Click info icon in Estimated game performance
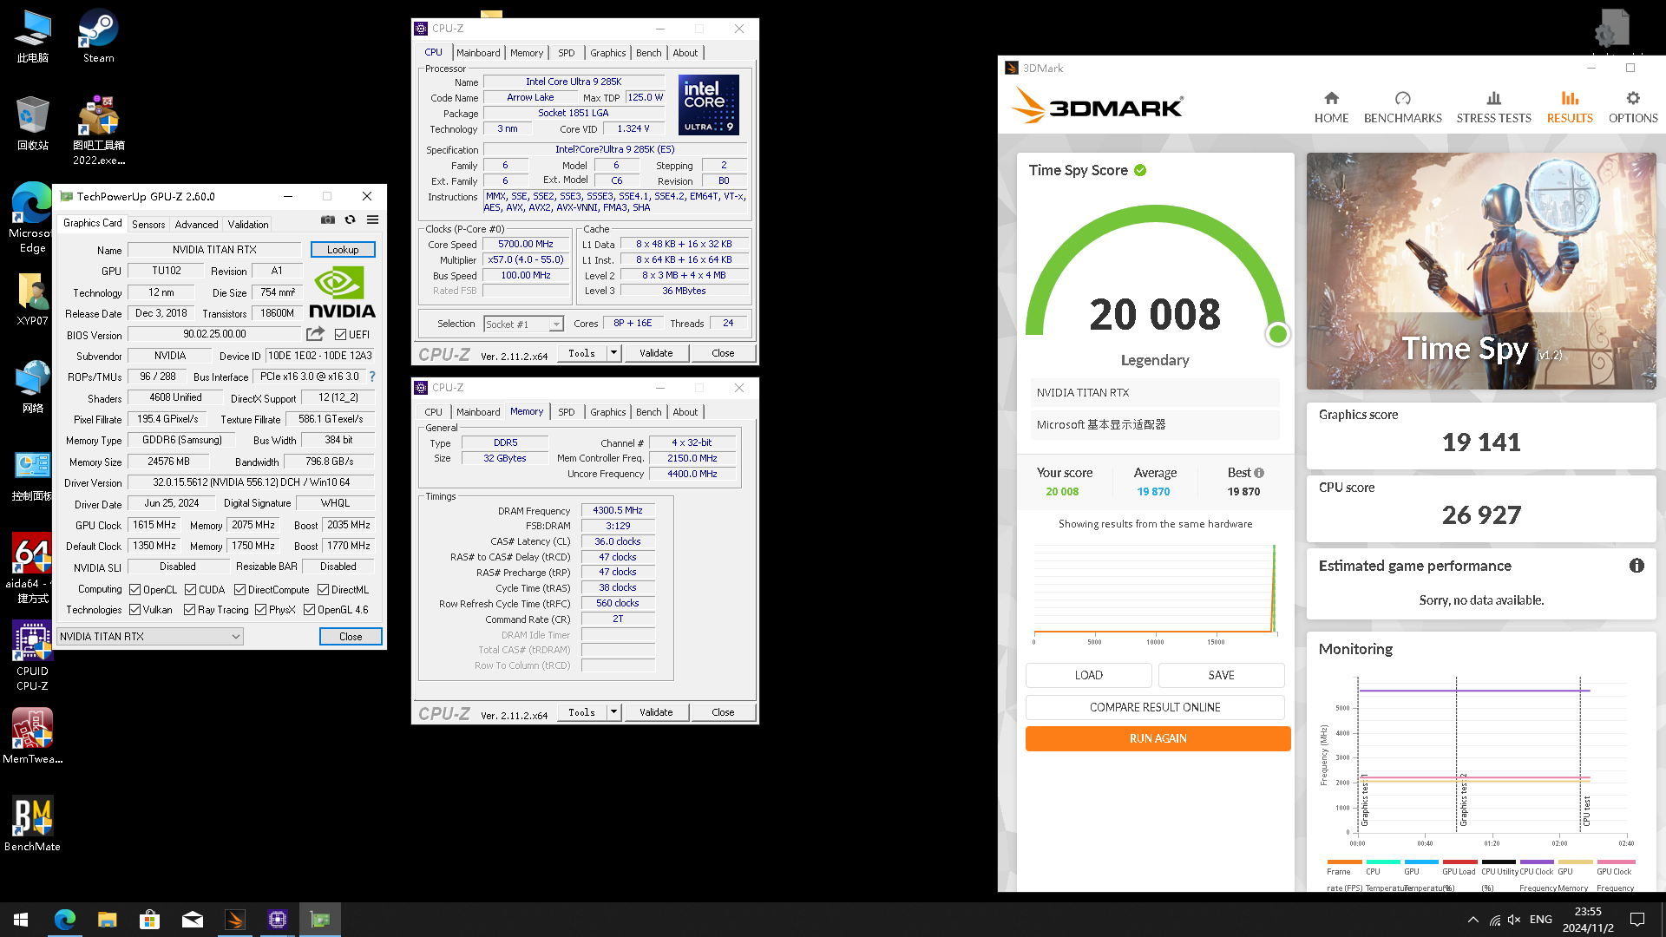The width and height of the screenshot is (1666, 937). [x=1636, y=566]
